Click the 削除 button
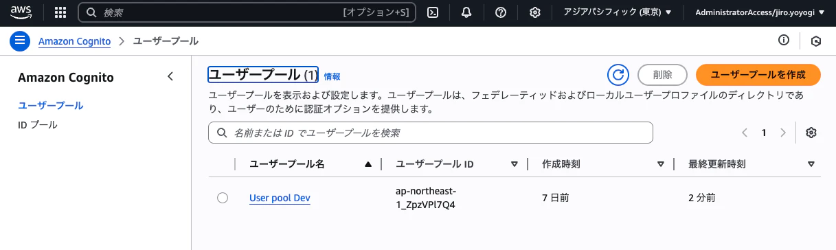 coord(663,75)
